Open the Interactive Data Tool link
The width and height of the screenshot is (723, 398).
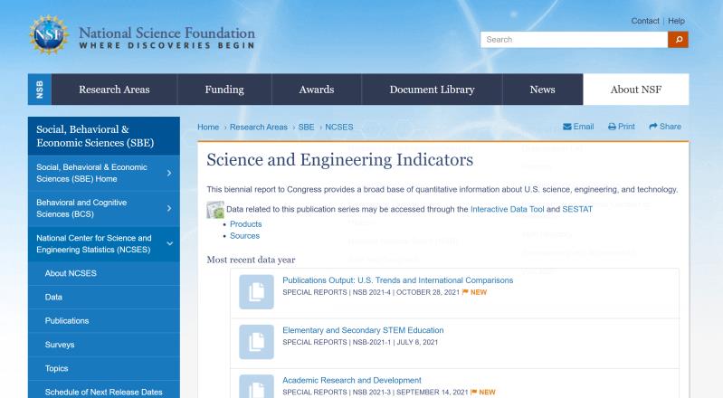(x=508, y=209)
